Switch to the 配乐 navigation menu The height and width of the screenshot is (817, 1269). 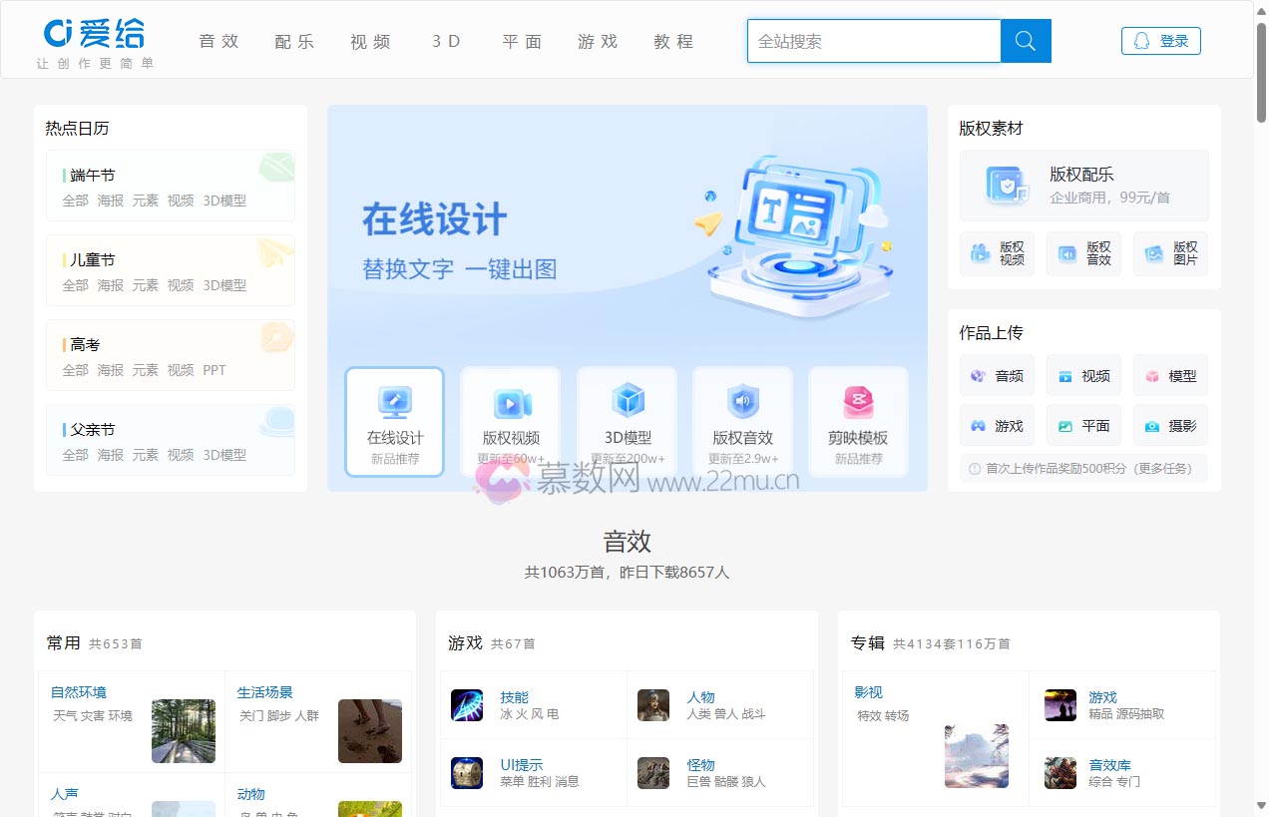pos(294,42)
